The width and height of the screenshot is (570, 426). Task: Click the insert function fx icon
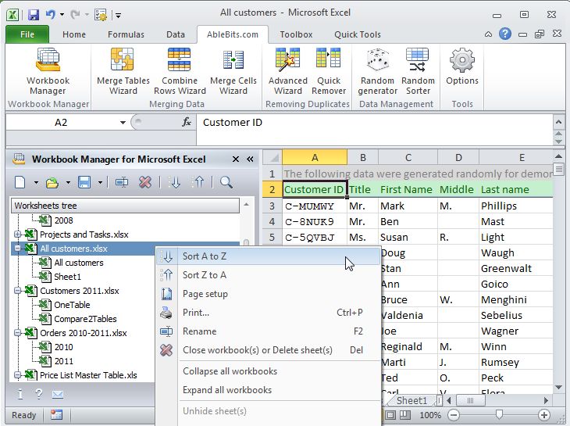tap(187, 122)
